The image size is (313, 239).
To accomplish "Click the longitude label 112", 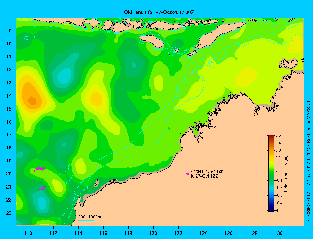I will [53, 233].
